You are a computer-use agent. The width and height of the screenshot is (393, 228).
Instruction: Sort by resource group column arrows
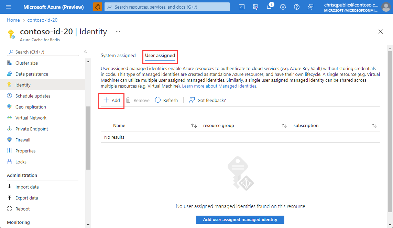(284, 126)
